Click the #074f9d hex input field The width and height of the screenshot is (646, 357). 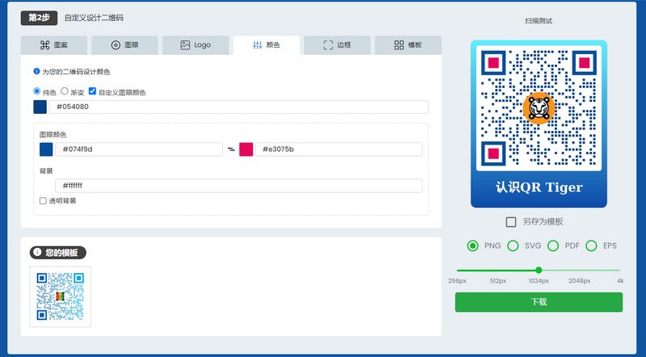coord(139,149)
